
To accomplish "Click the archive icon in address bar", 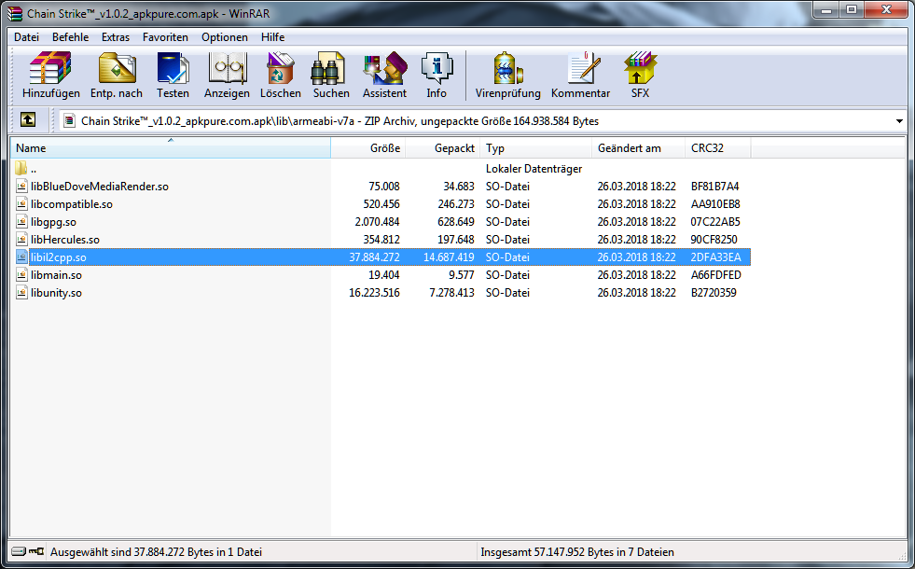I will (x=69, y=121).
